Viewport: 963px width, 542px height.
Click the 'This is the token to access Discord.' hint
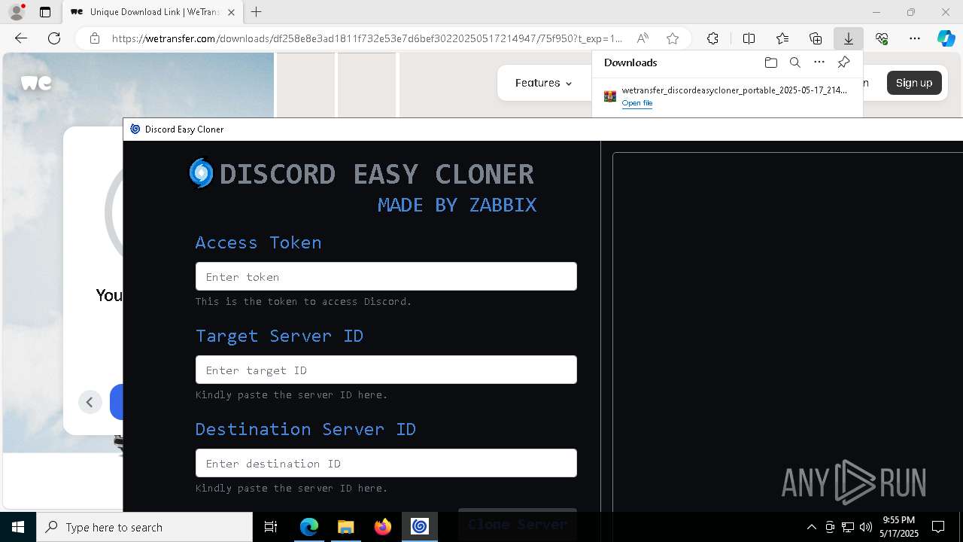tap(304, 301)
